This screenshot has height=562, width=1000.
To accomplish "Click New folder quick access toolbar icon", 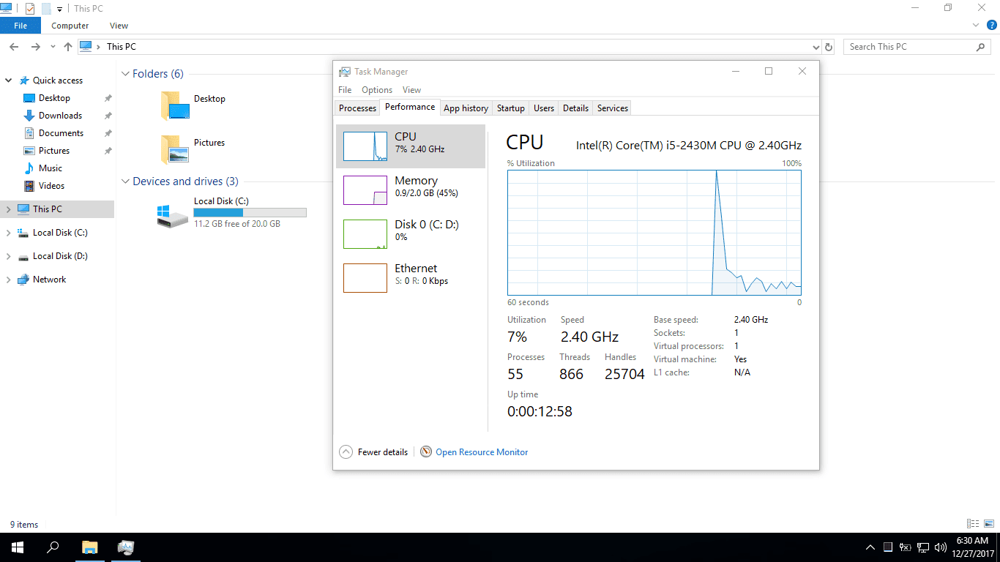I will click(46, 9).
